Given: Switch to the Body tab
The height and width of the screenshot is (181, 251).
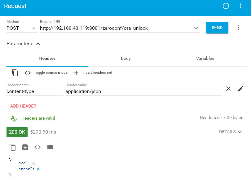Looking at the screenshot, I should point(126,58).
